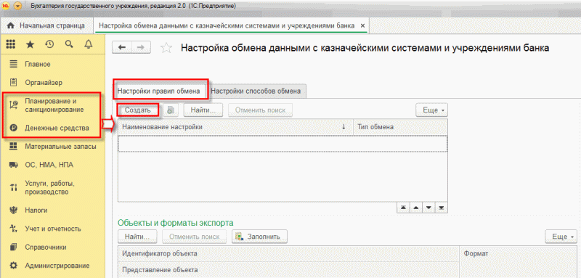The width and height of the screenshot is (581, 278).
Task: Open the sections grid menu icon
Action: coord(11,45)
